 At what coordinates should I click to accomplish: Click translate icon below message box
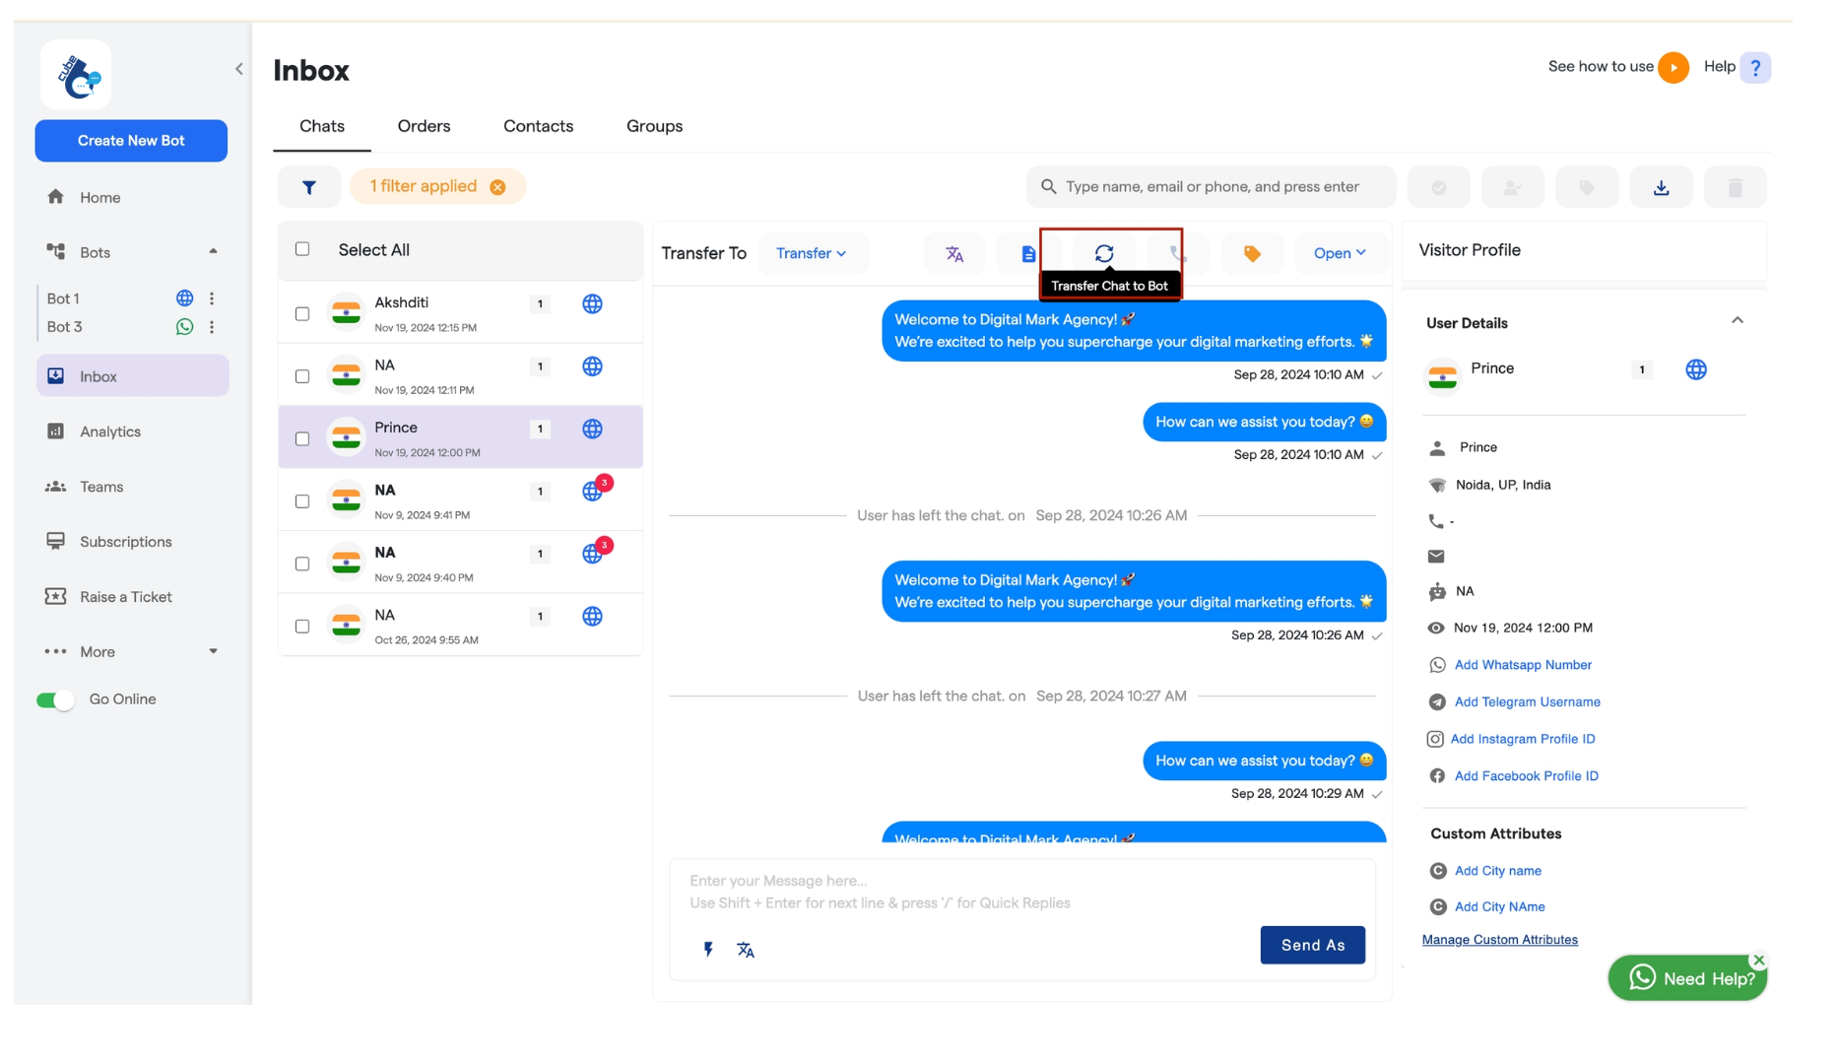[746, 950]
